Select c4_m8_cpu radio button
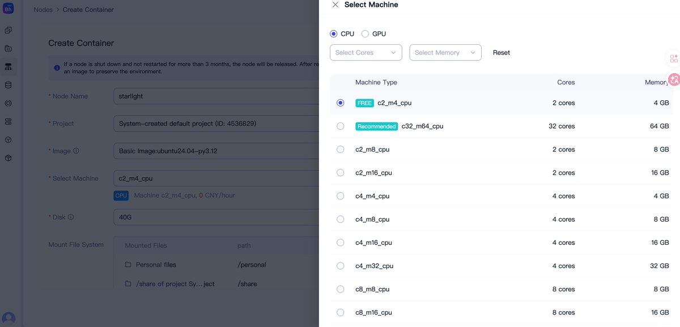680x327 pixels. [x=340, y=219]
